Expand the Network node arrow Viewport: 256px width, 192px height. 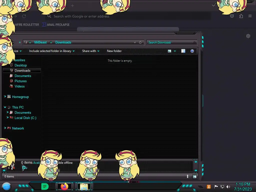point(5,128)
